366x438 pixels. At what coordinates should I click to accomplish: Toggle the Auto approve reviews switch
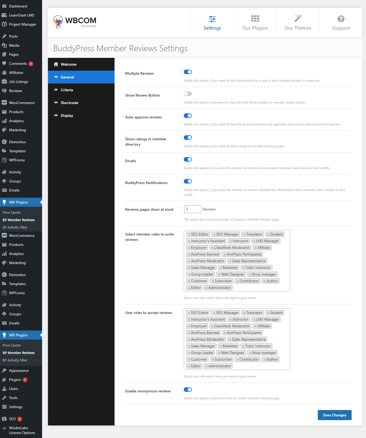188,116
